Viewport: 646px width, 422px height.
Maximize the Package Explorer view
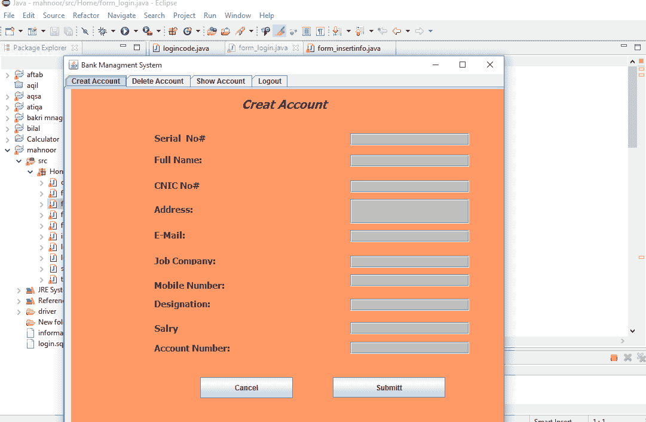pos(137,47)
